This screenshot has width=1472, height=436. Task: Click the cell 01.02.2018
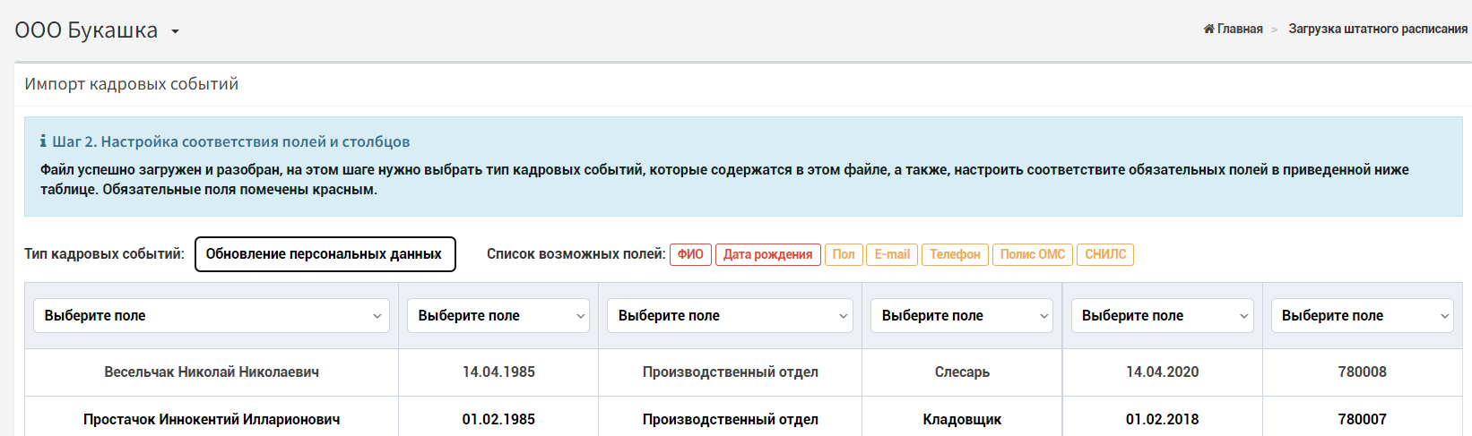tap(1163, 417)
